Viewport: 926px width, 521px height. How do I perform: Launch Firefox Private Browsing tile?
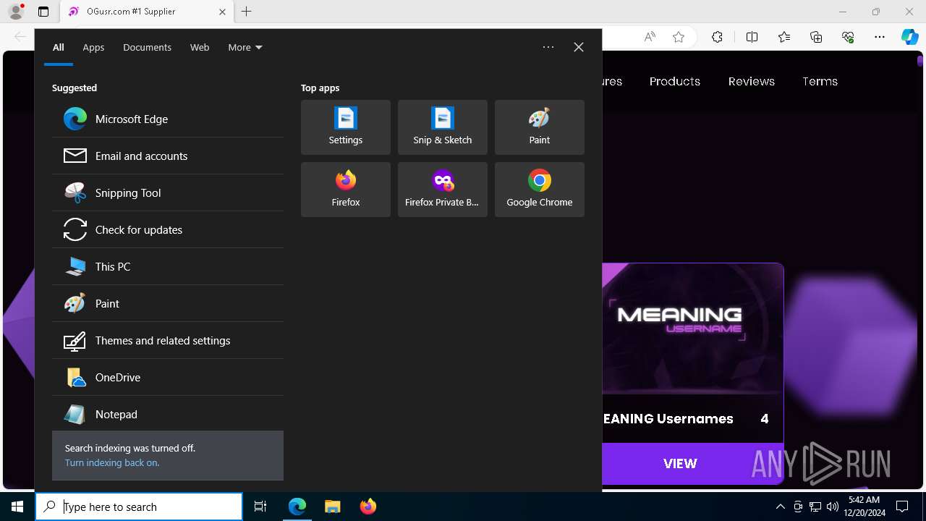click(x=443, y=190)
